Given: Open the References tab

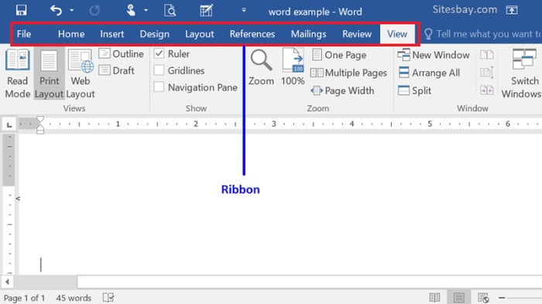Looking at the screenshot, I should pos(252,34).
